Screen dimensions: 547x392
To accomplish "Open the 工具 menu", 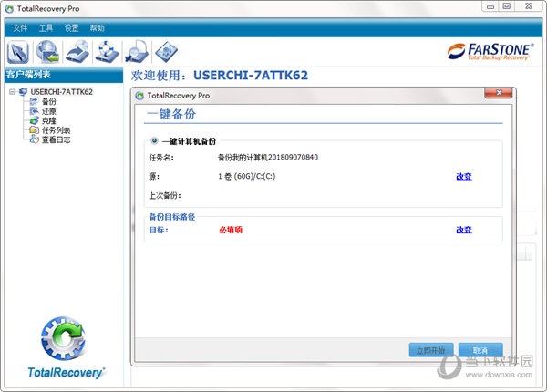I will 46,28.
